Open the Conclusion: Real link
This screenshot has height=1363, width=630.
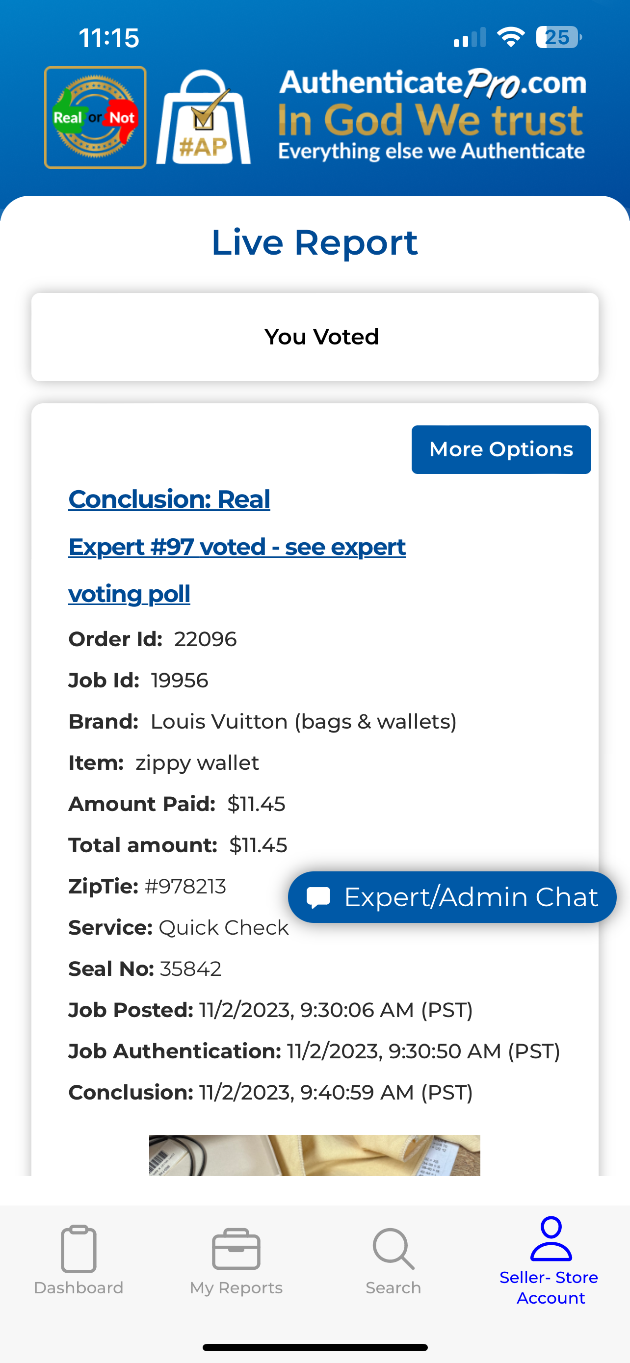pyautogui.click(x=169, y=499)
